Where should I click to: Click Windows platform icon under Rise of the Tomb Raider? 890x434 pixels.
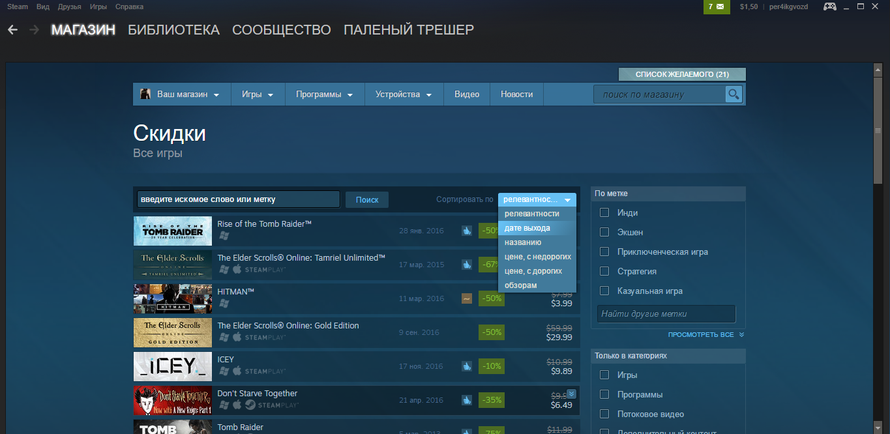click(x=224, y=235)
